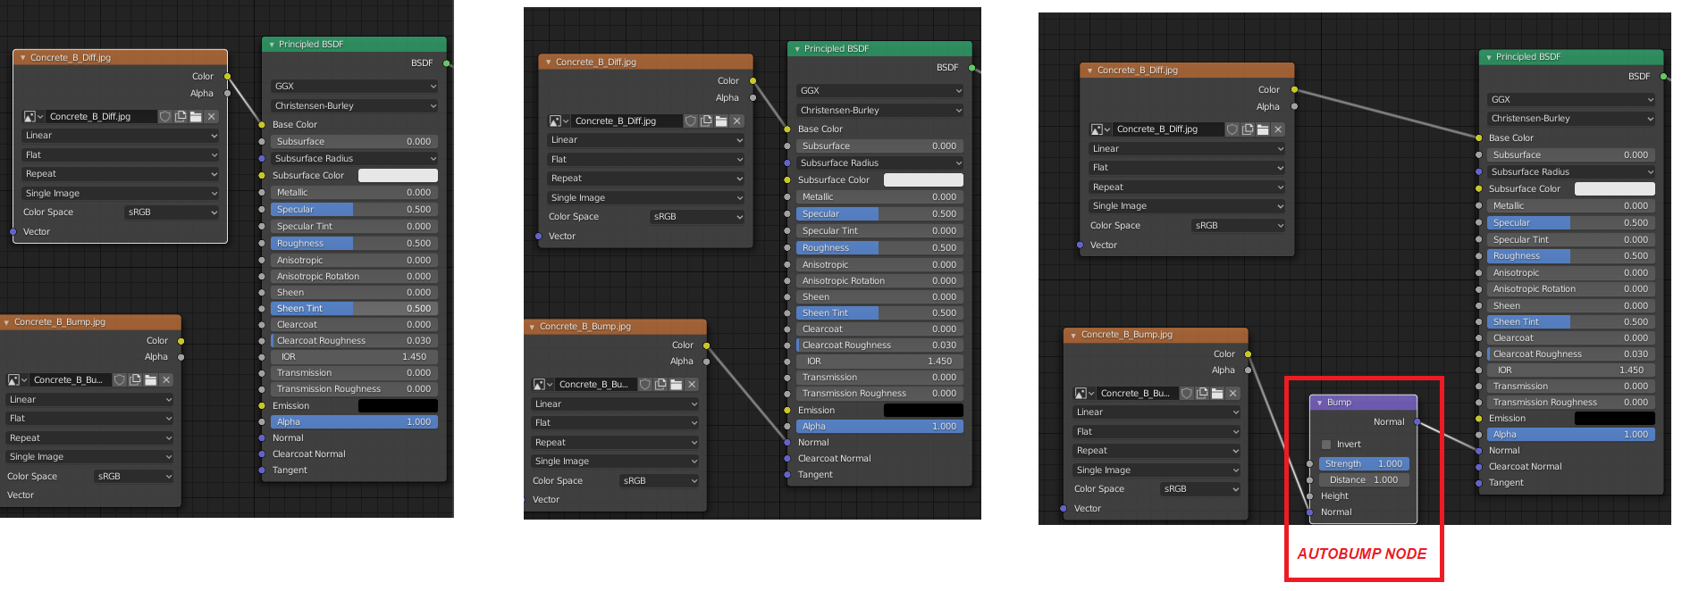The width and height of the screenshot is (1682, 591).
Task: Click IOR 1.450 field in the right screenshot
Action: tap(1571, 370)
